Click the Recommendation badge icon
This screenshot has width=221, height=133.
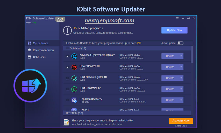29,50
